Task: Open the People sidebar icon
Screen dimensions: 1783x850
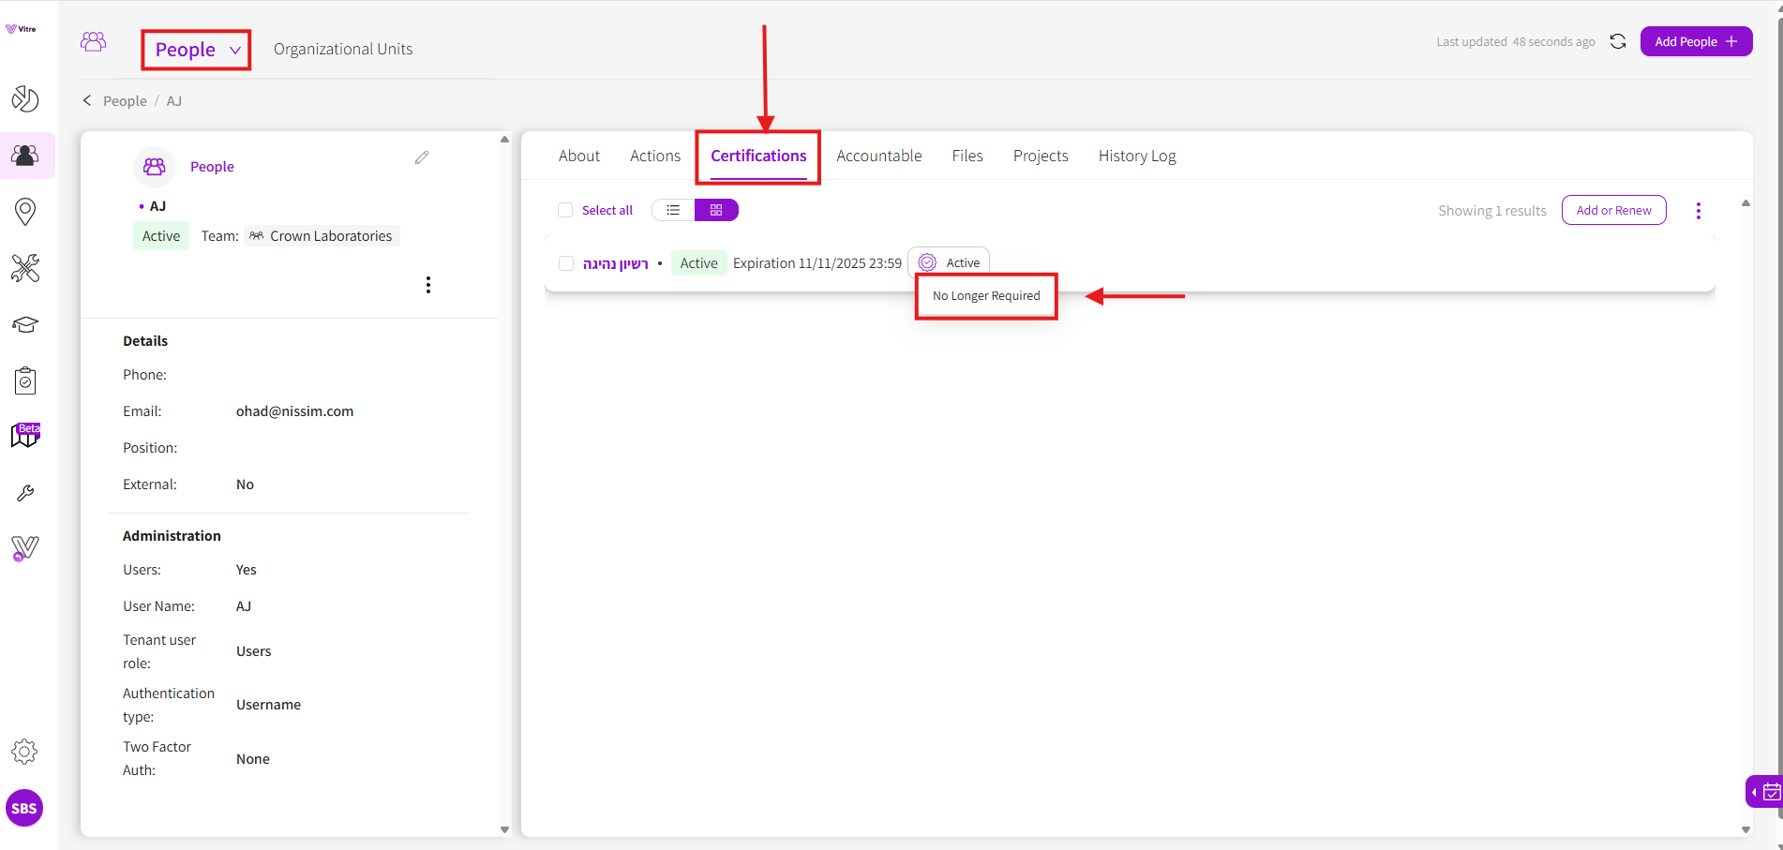Action: pyautogui.click(x=25, y=155)
